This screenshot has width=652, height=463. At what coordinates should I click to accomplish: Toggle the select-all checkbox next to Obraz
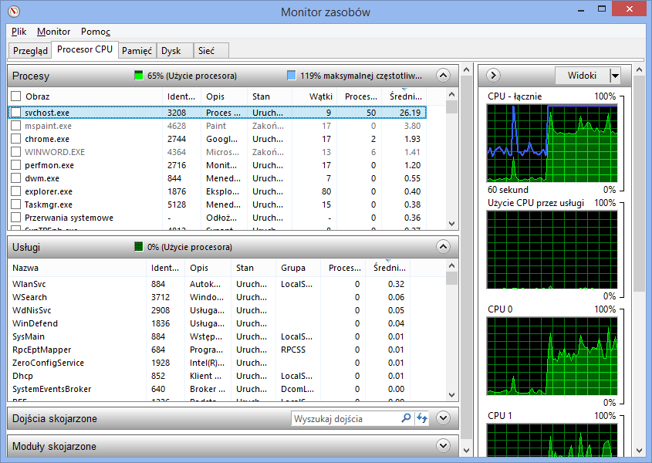pyautogui.click(x=15, y=96)
